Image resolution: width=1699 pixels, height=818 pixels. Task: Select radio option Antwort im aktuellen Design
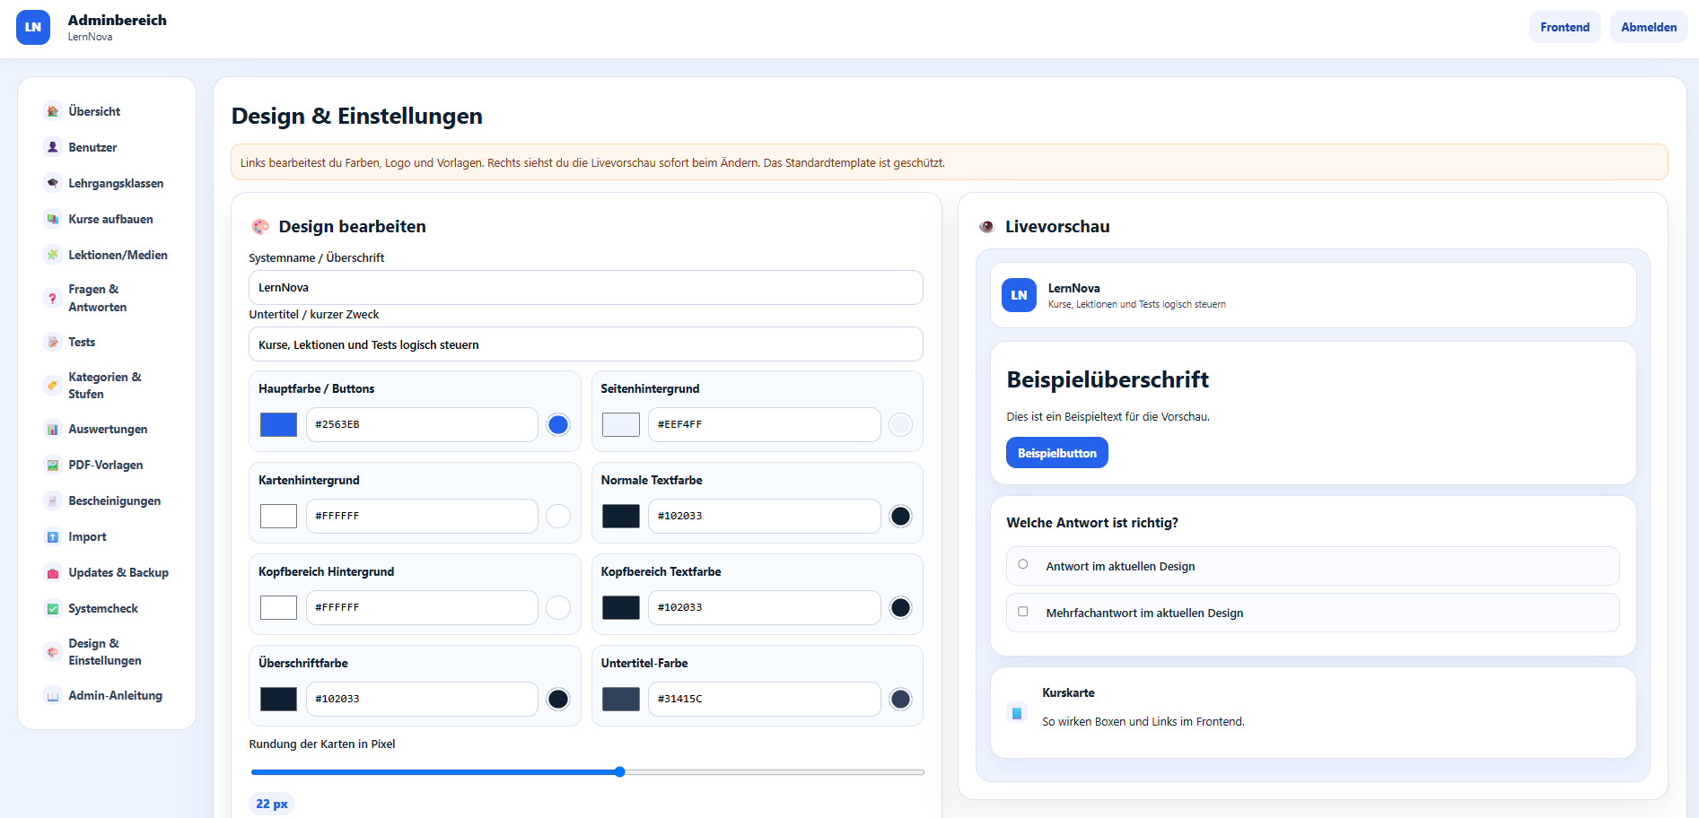coord(1023,564)
